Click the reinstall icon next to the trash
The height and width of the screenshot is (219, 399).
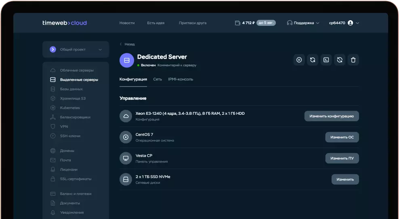(x=340, y=60)
